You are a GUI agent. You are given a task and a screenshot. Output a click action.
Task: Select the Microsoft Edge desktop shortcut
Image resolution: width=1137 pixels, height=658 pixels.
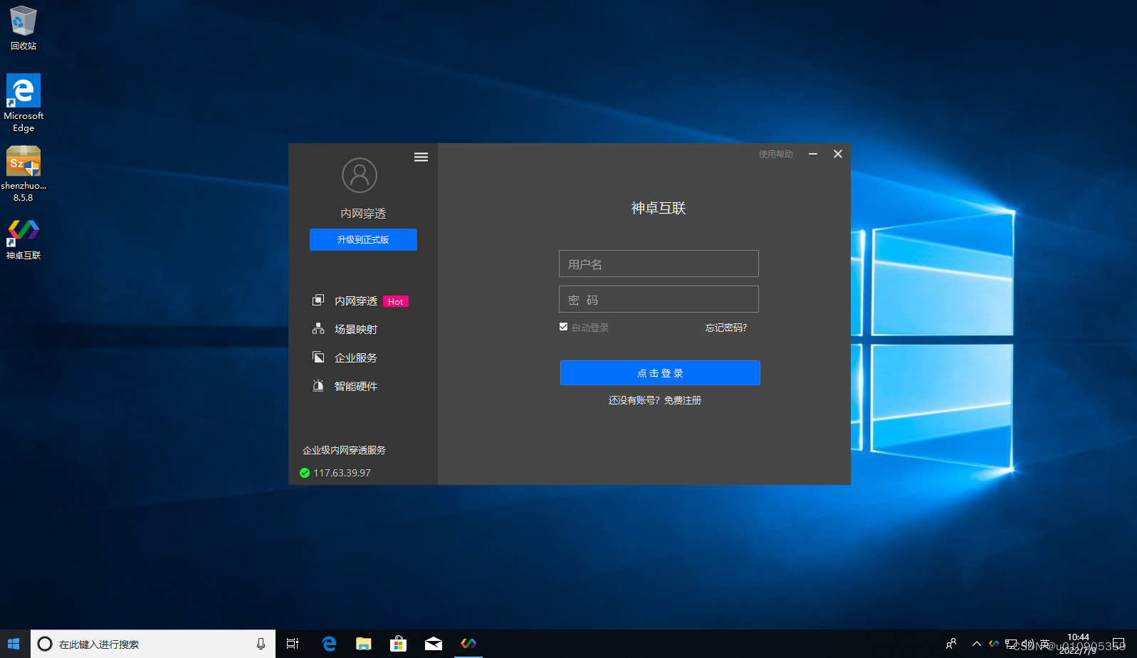click(23, 103)
